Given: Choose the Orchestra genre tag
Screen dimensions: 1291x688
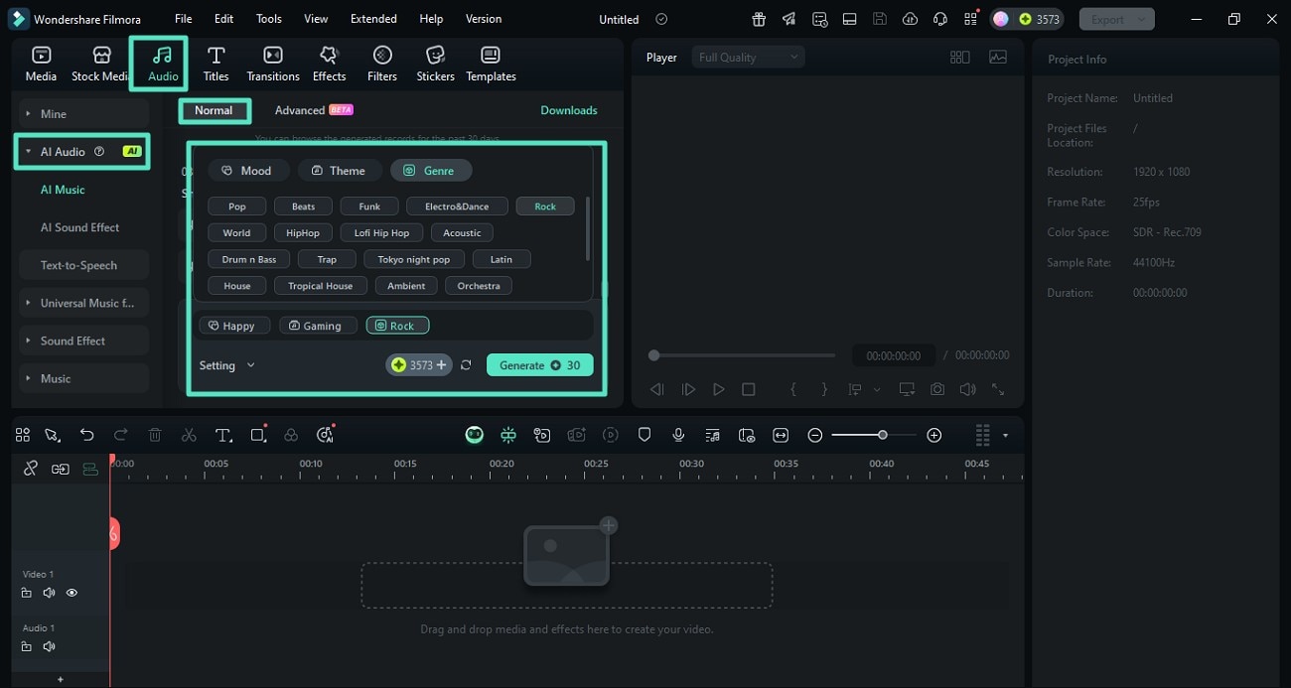Looking at the screenshot, I should [479, 286].
